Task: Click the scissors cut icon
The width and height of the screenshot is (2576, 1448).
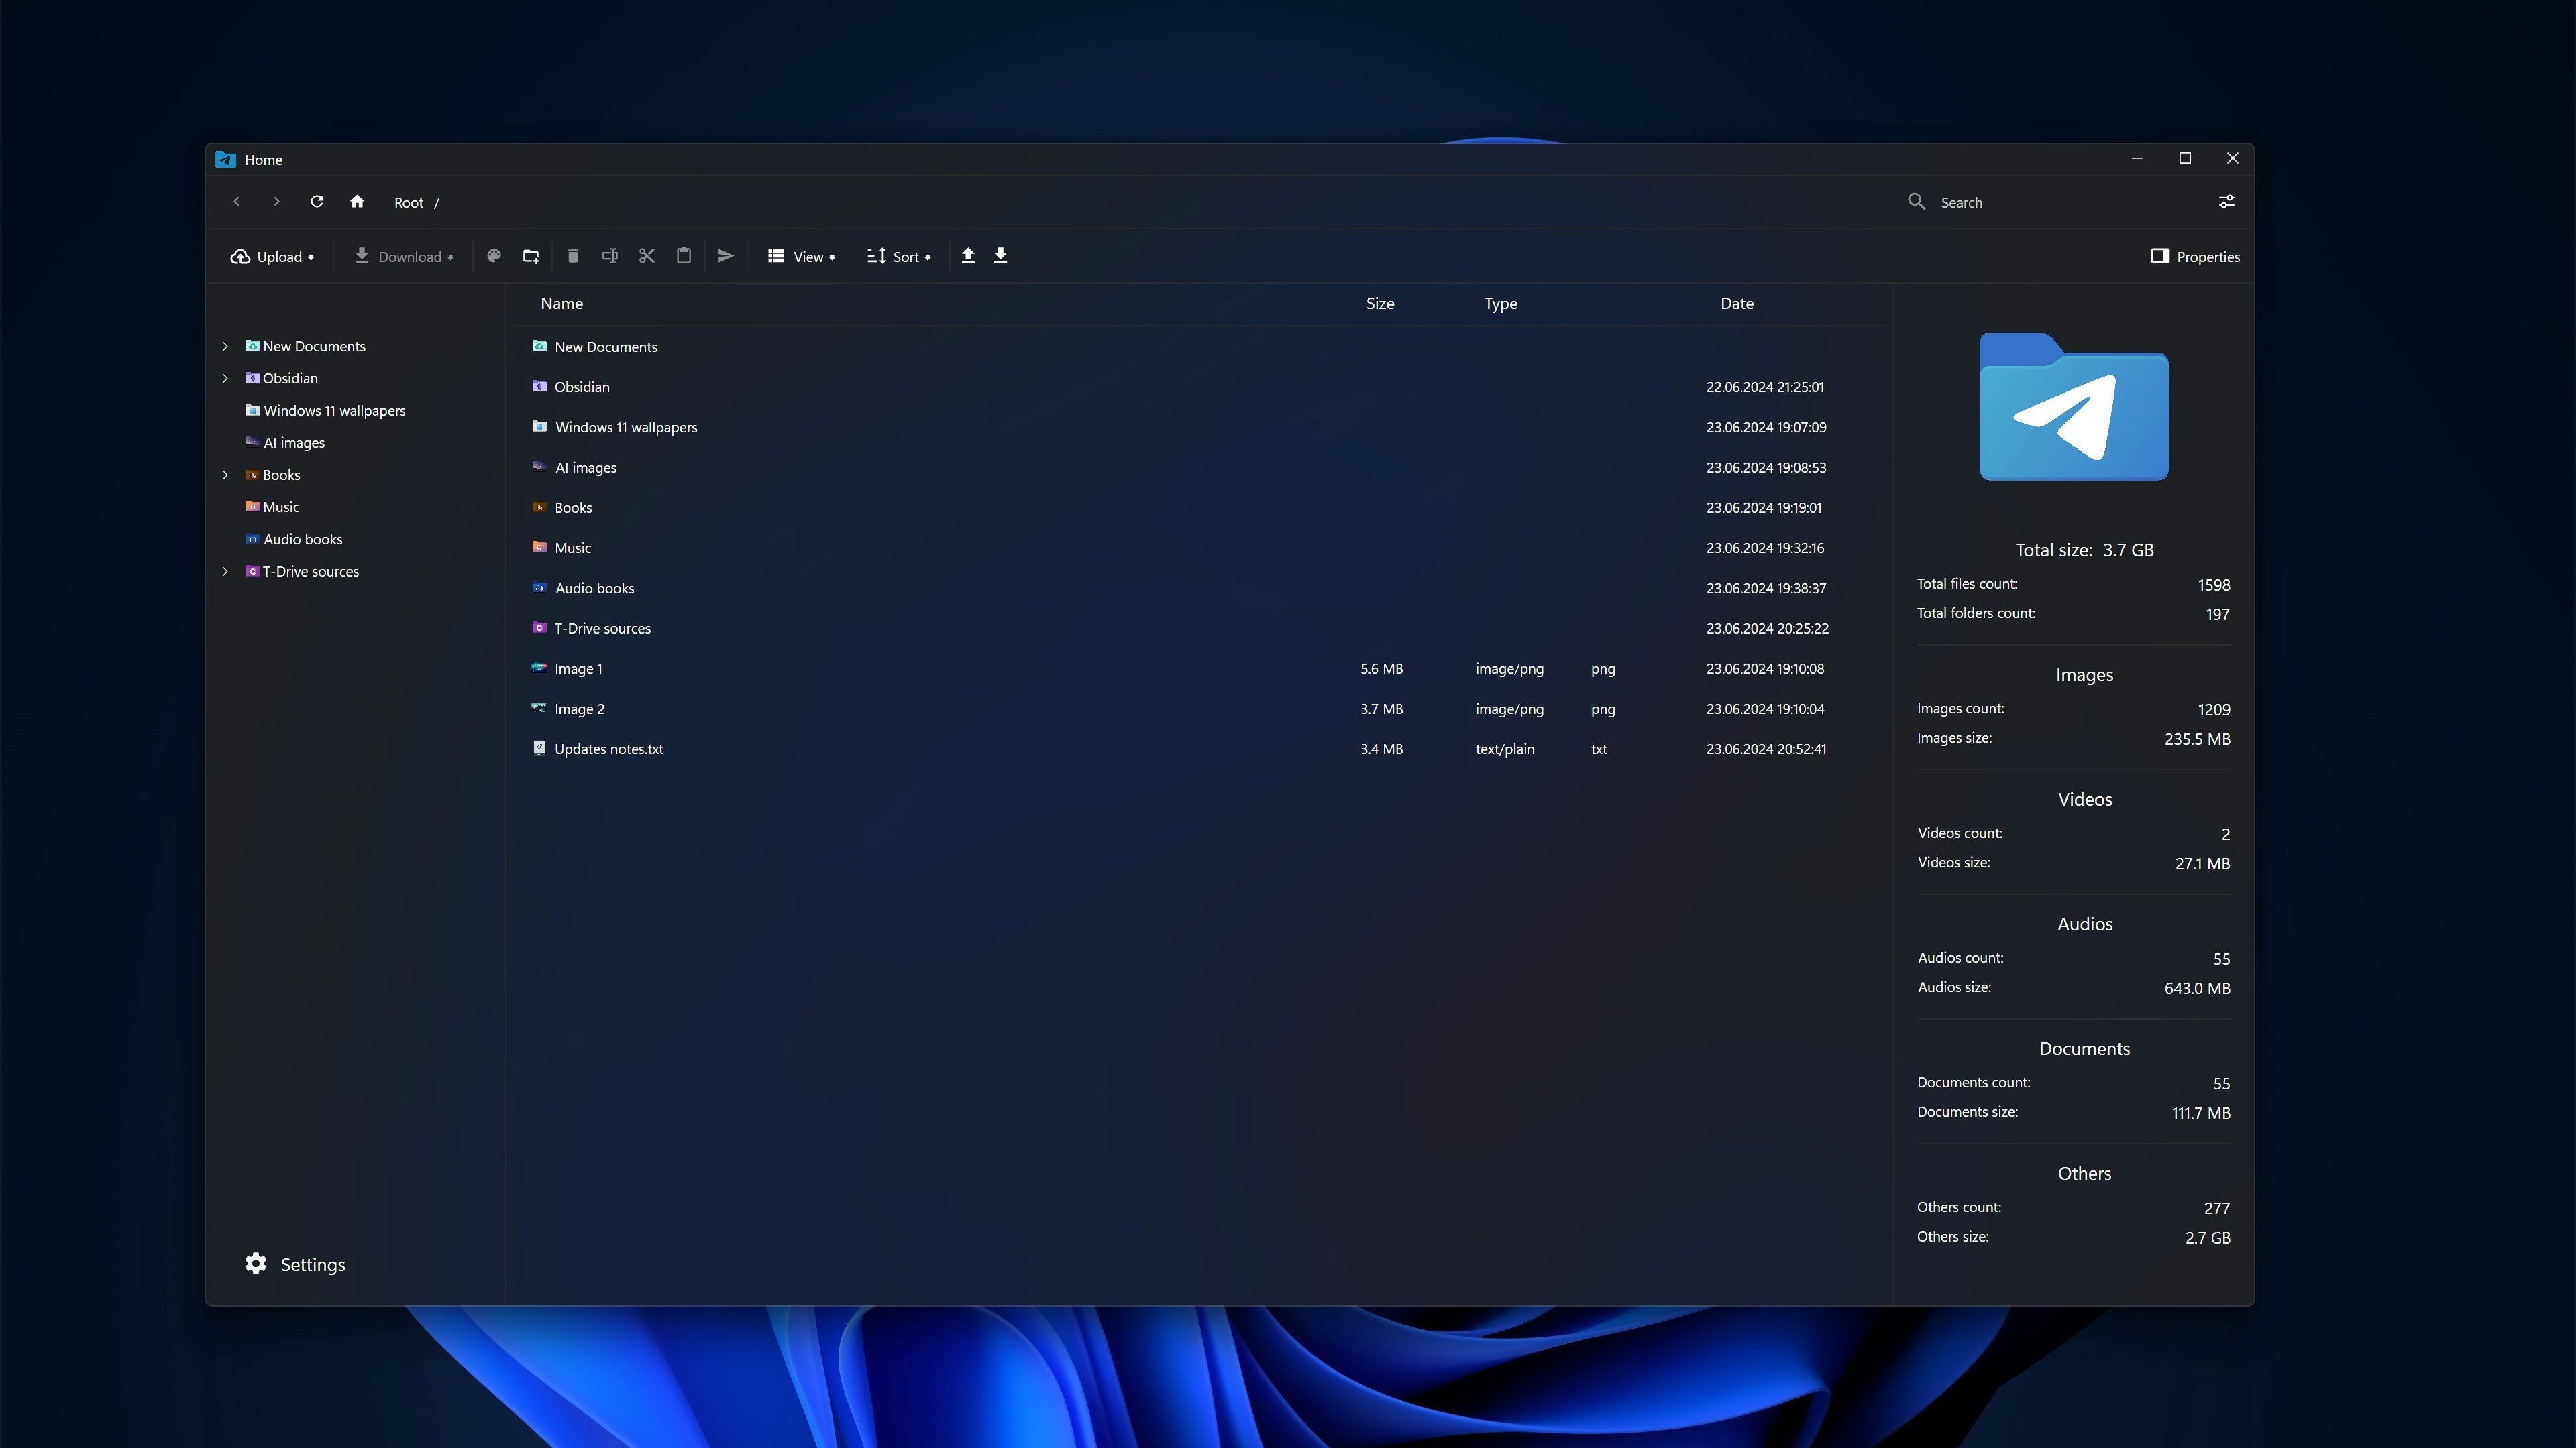Action: pos(647,257)
